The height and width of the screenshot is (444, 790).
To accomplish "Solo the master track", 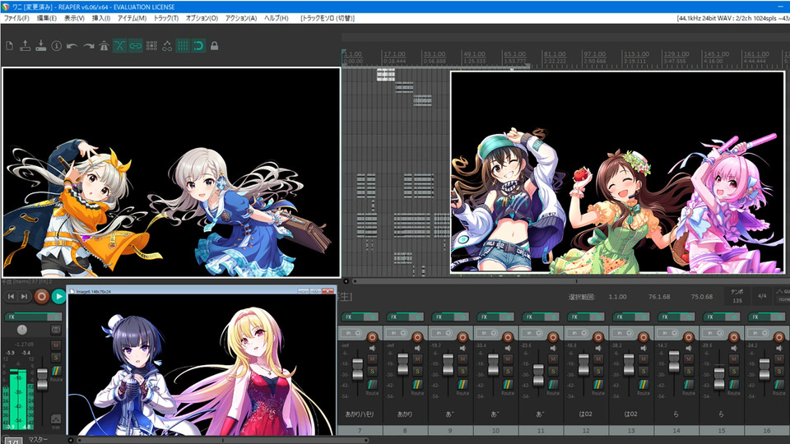I will click(x=56, y=357).
